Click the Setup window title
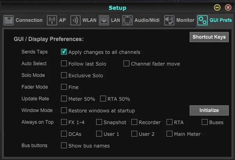 point(117,8)
